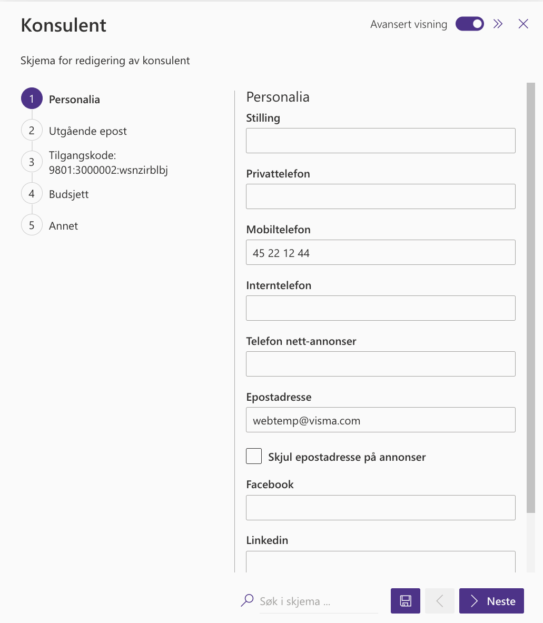543x623 pixels.
Task: Click the previous step arrow button
Action: coord(440,601)
